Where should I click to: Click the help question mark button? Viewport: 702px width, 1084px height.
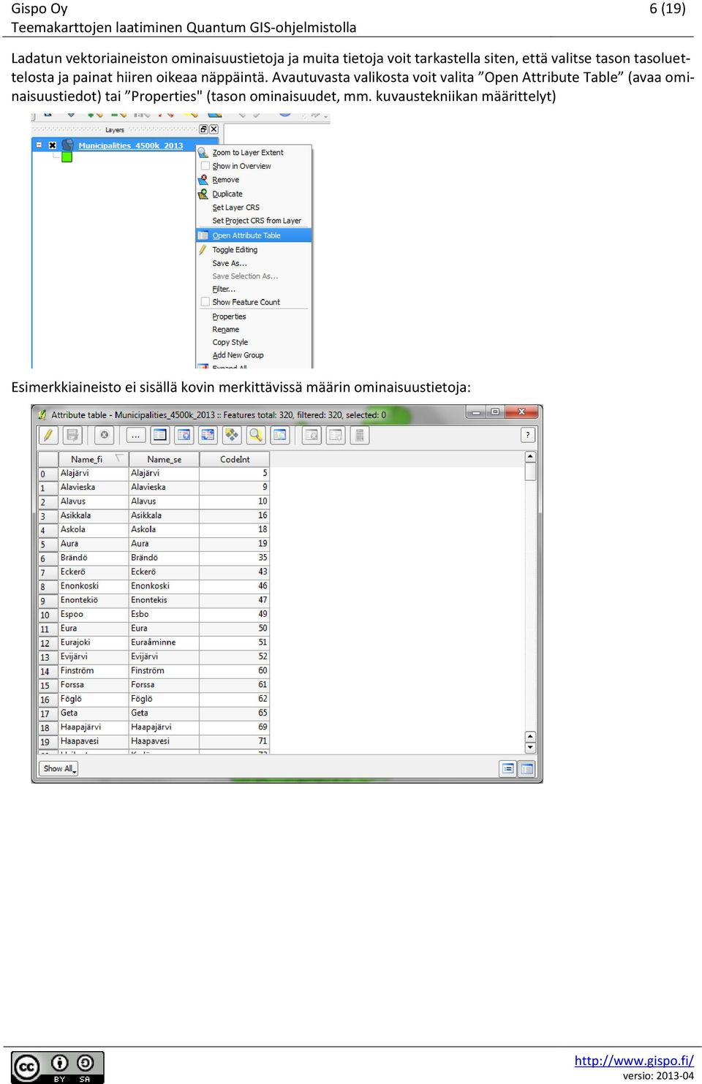pyautogui.click(x=528, y=435)
